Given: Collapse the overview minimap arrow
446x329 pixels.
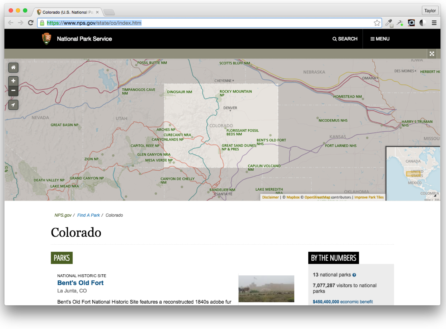Looking at the screenshot, I should pyautogui.click(x=435, y=196).
